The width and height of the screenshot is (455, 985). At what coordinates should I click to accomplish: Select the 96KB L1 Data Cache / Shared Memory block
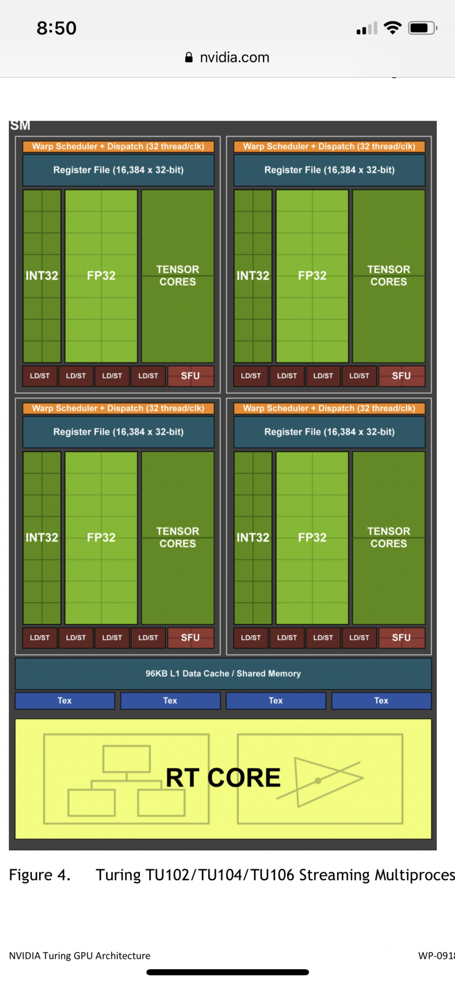223,674
